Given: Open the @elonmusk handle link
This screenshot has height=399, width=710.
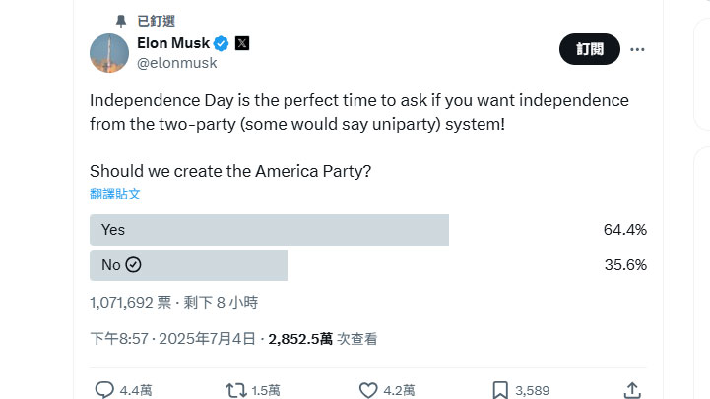Looking at the screenshot, I should click(176, 63).
